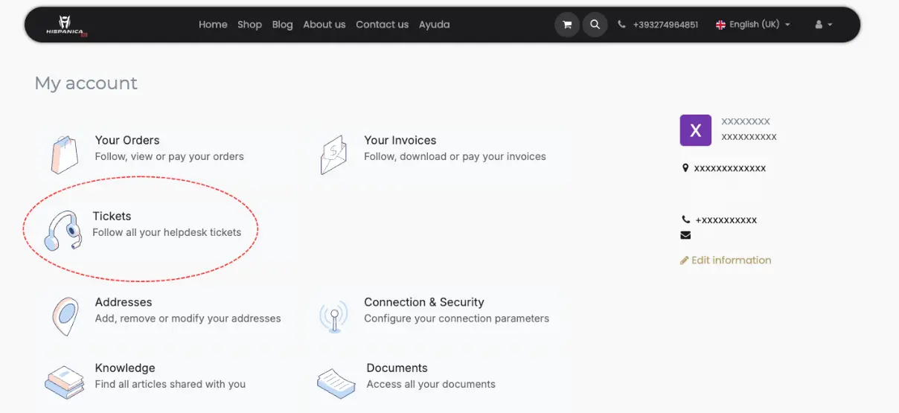899x413 pixels.
Task: Click the Edit information link
Action: point(730,260)
